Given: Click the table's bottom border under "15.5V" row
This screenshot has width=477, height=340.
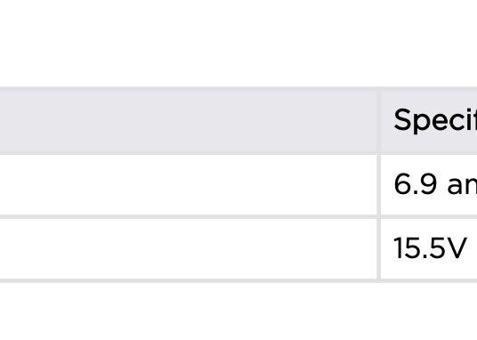Looking at the screenshot, I should pos(238,280).
